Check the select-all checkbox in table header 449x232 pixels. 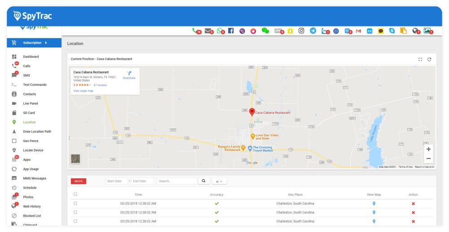75,194
